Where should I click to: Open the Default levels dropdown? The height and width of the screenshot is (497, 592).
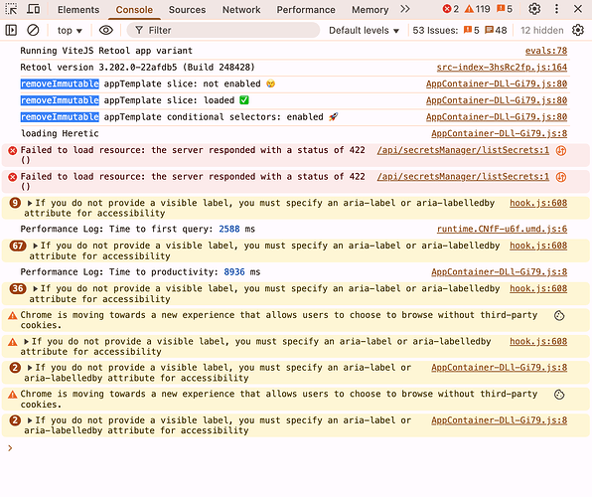click(x=364, y=30)
